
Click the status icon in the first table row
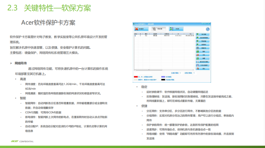135,36
